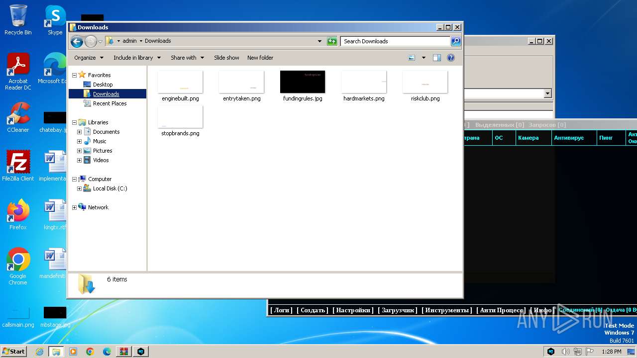This screenshot has height=358, width=637.
Task: Open the [ Настройки ] tab in dark window
Action: click(x=353, y=310)
